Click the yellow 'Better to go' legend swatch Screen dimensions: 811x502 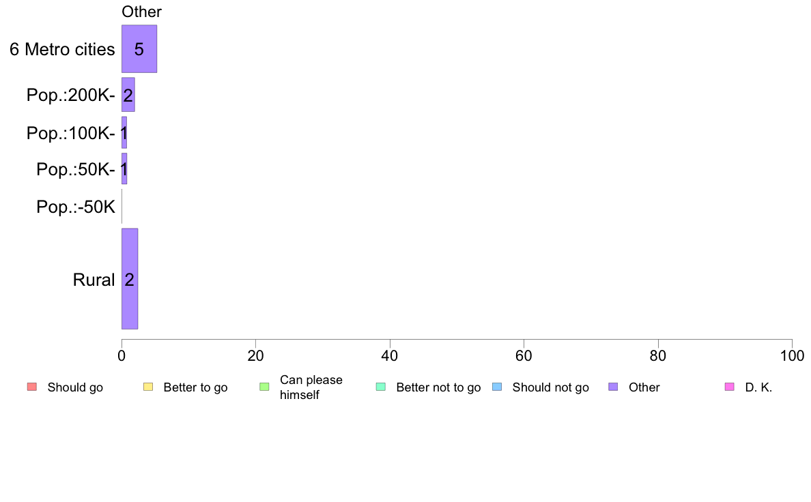[148, 387]
